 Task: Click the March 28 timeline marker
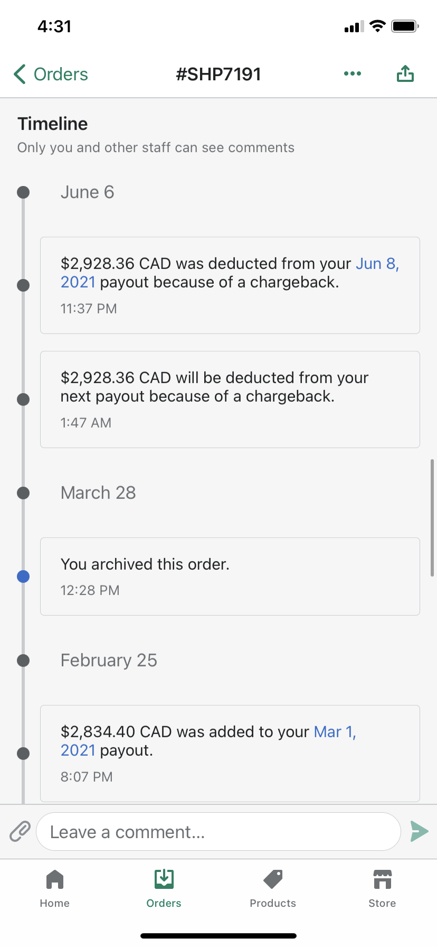[x=23, y=493]
